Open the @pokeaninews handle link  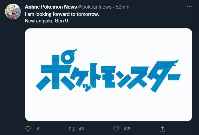coord(95,7)
